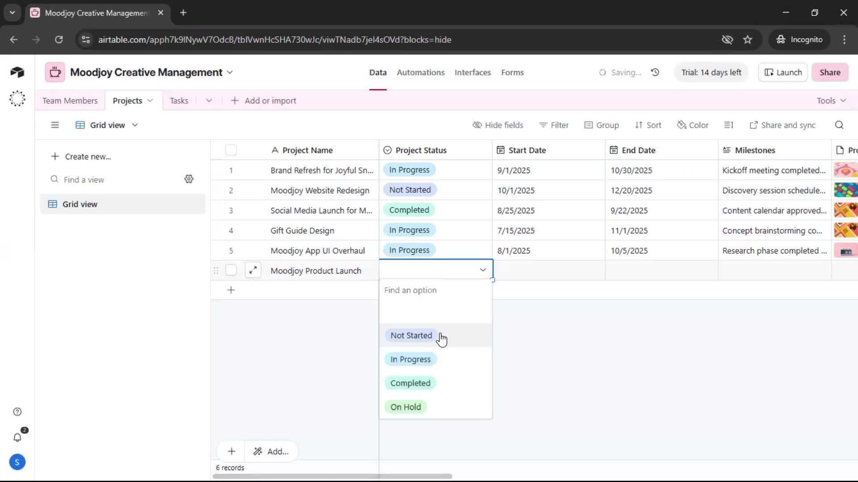Open the grid search magnifier icon

coord(839,125)
